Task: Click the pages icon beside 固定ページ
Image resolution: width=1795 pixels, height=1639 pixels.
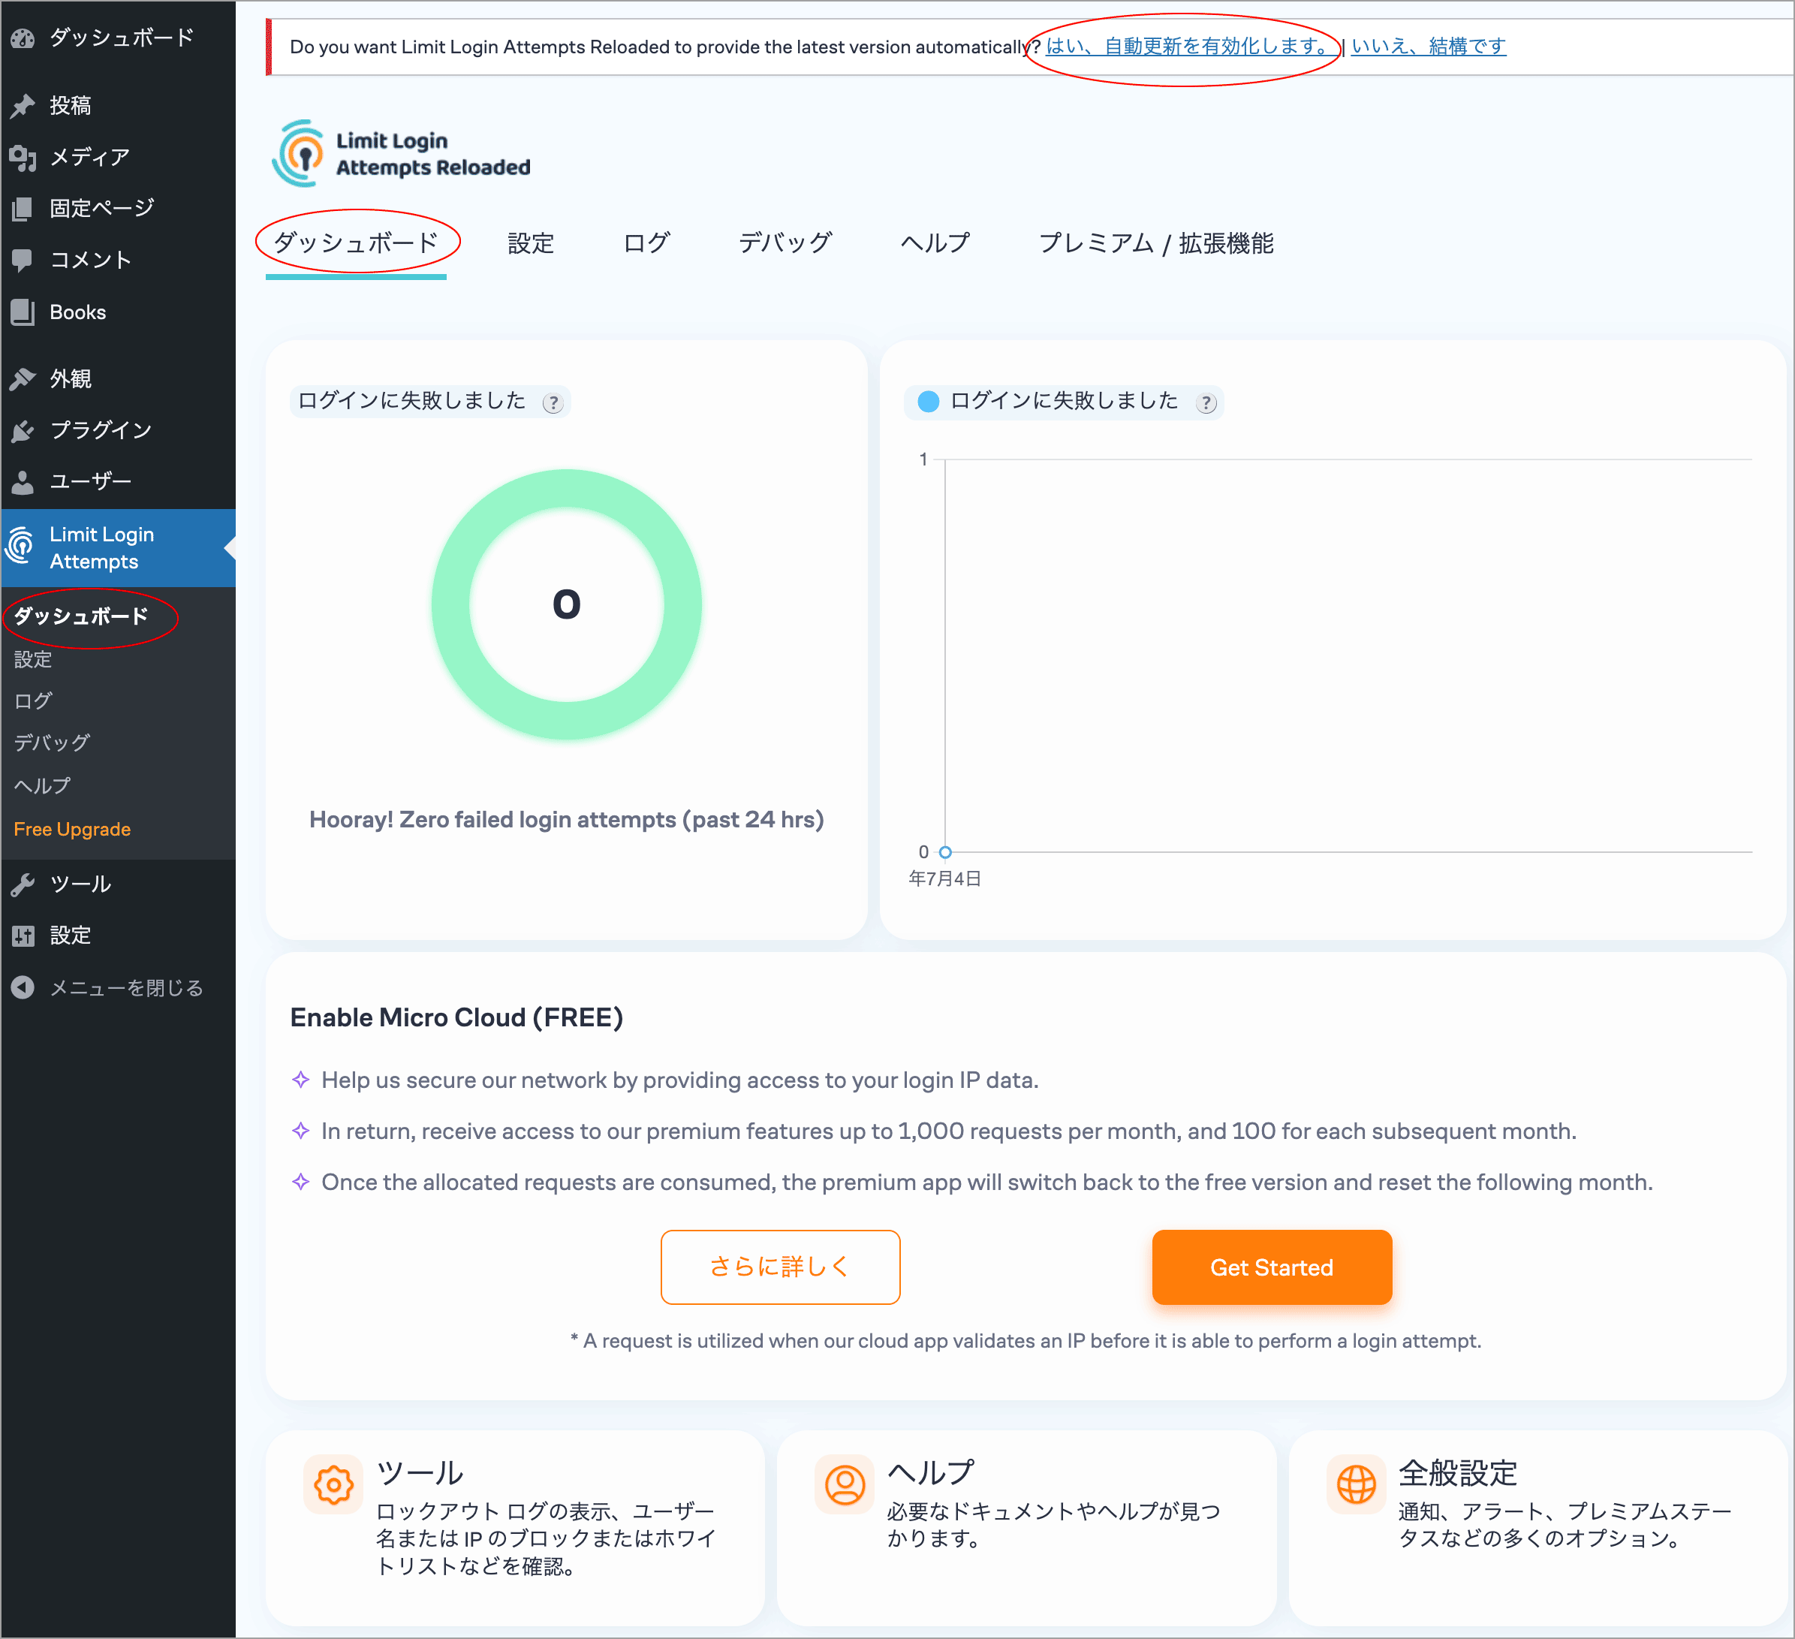Action: tap(23, 208)
